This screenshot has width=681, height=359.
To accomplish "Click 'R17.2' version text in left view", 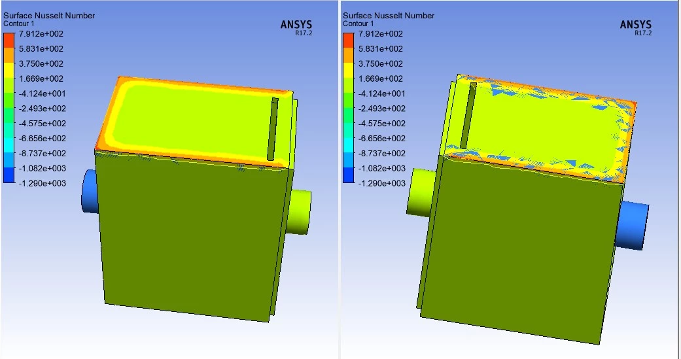I will click(304, 33).
